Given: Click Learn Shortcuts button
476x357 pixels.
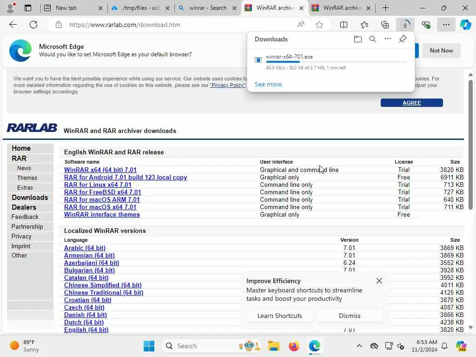Looking at the screenshot, I should pos(279,316).
